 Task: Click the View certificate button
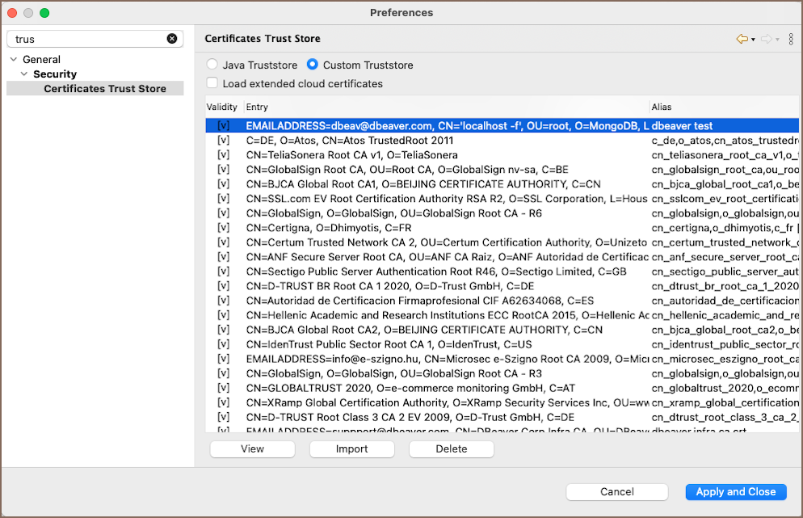[252, 449]
